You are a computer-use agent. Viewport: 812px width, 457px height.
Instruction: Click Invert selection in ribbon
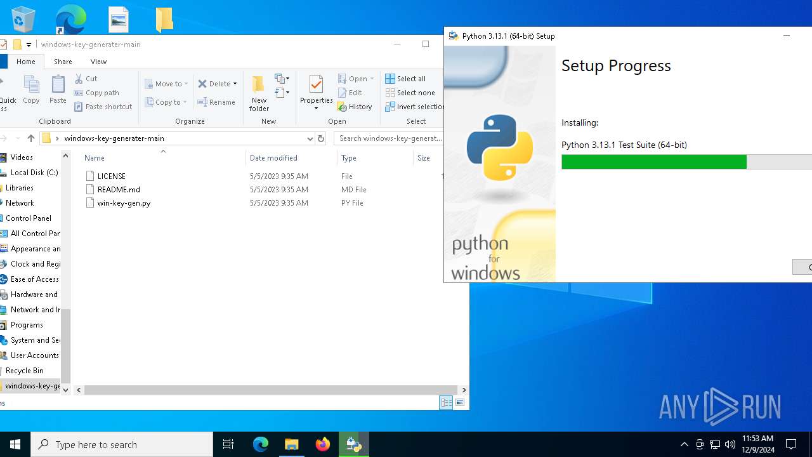click(415, 107)
